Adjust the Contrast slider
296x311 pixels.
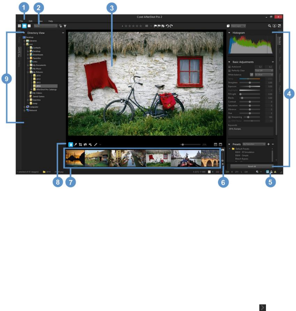250,102
